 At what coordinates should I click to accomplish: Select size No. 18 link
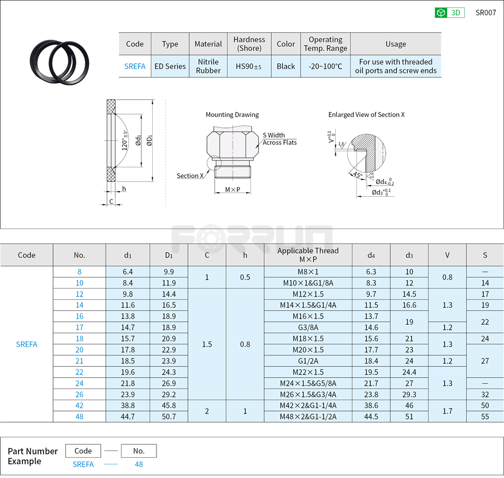[80, 338]
